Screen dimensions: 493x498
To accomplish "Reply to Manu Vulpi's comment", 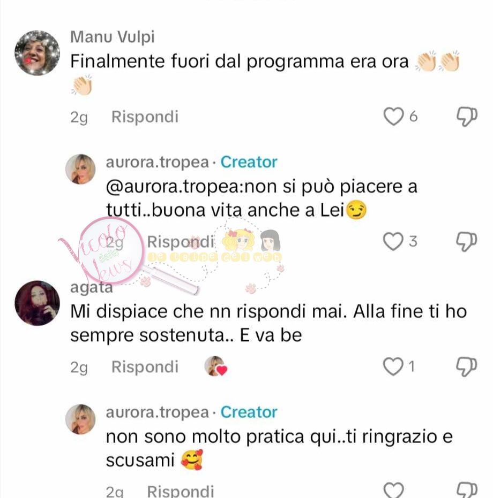I will [x=145, y=117].
